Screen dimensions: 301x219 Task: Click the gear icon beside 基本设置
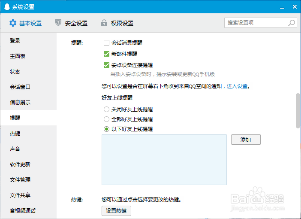13,23
